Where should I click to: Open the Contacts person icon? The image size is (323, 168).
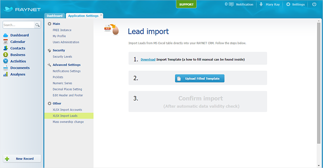pos(6,48)
